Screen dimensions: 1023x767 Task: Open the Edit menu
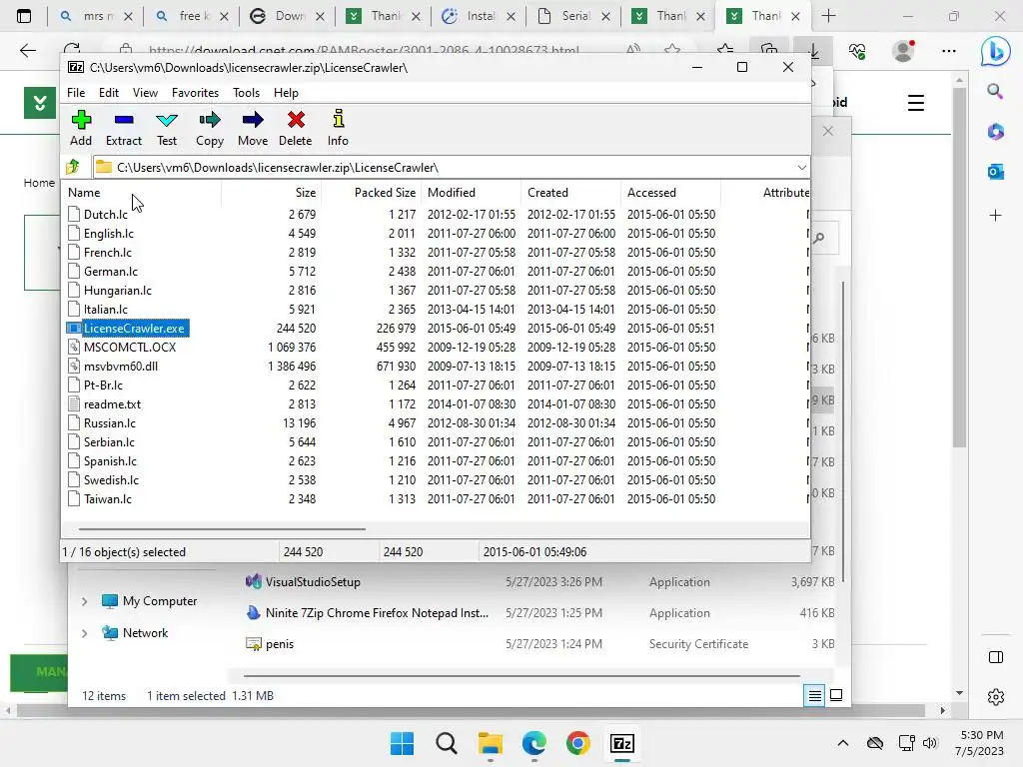(x=108, y=93)
